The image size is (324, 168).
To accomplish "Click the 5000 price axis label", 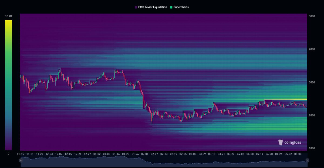I will 312,16.
